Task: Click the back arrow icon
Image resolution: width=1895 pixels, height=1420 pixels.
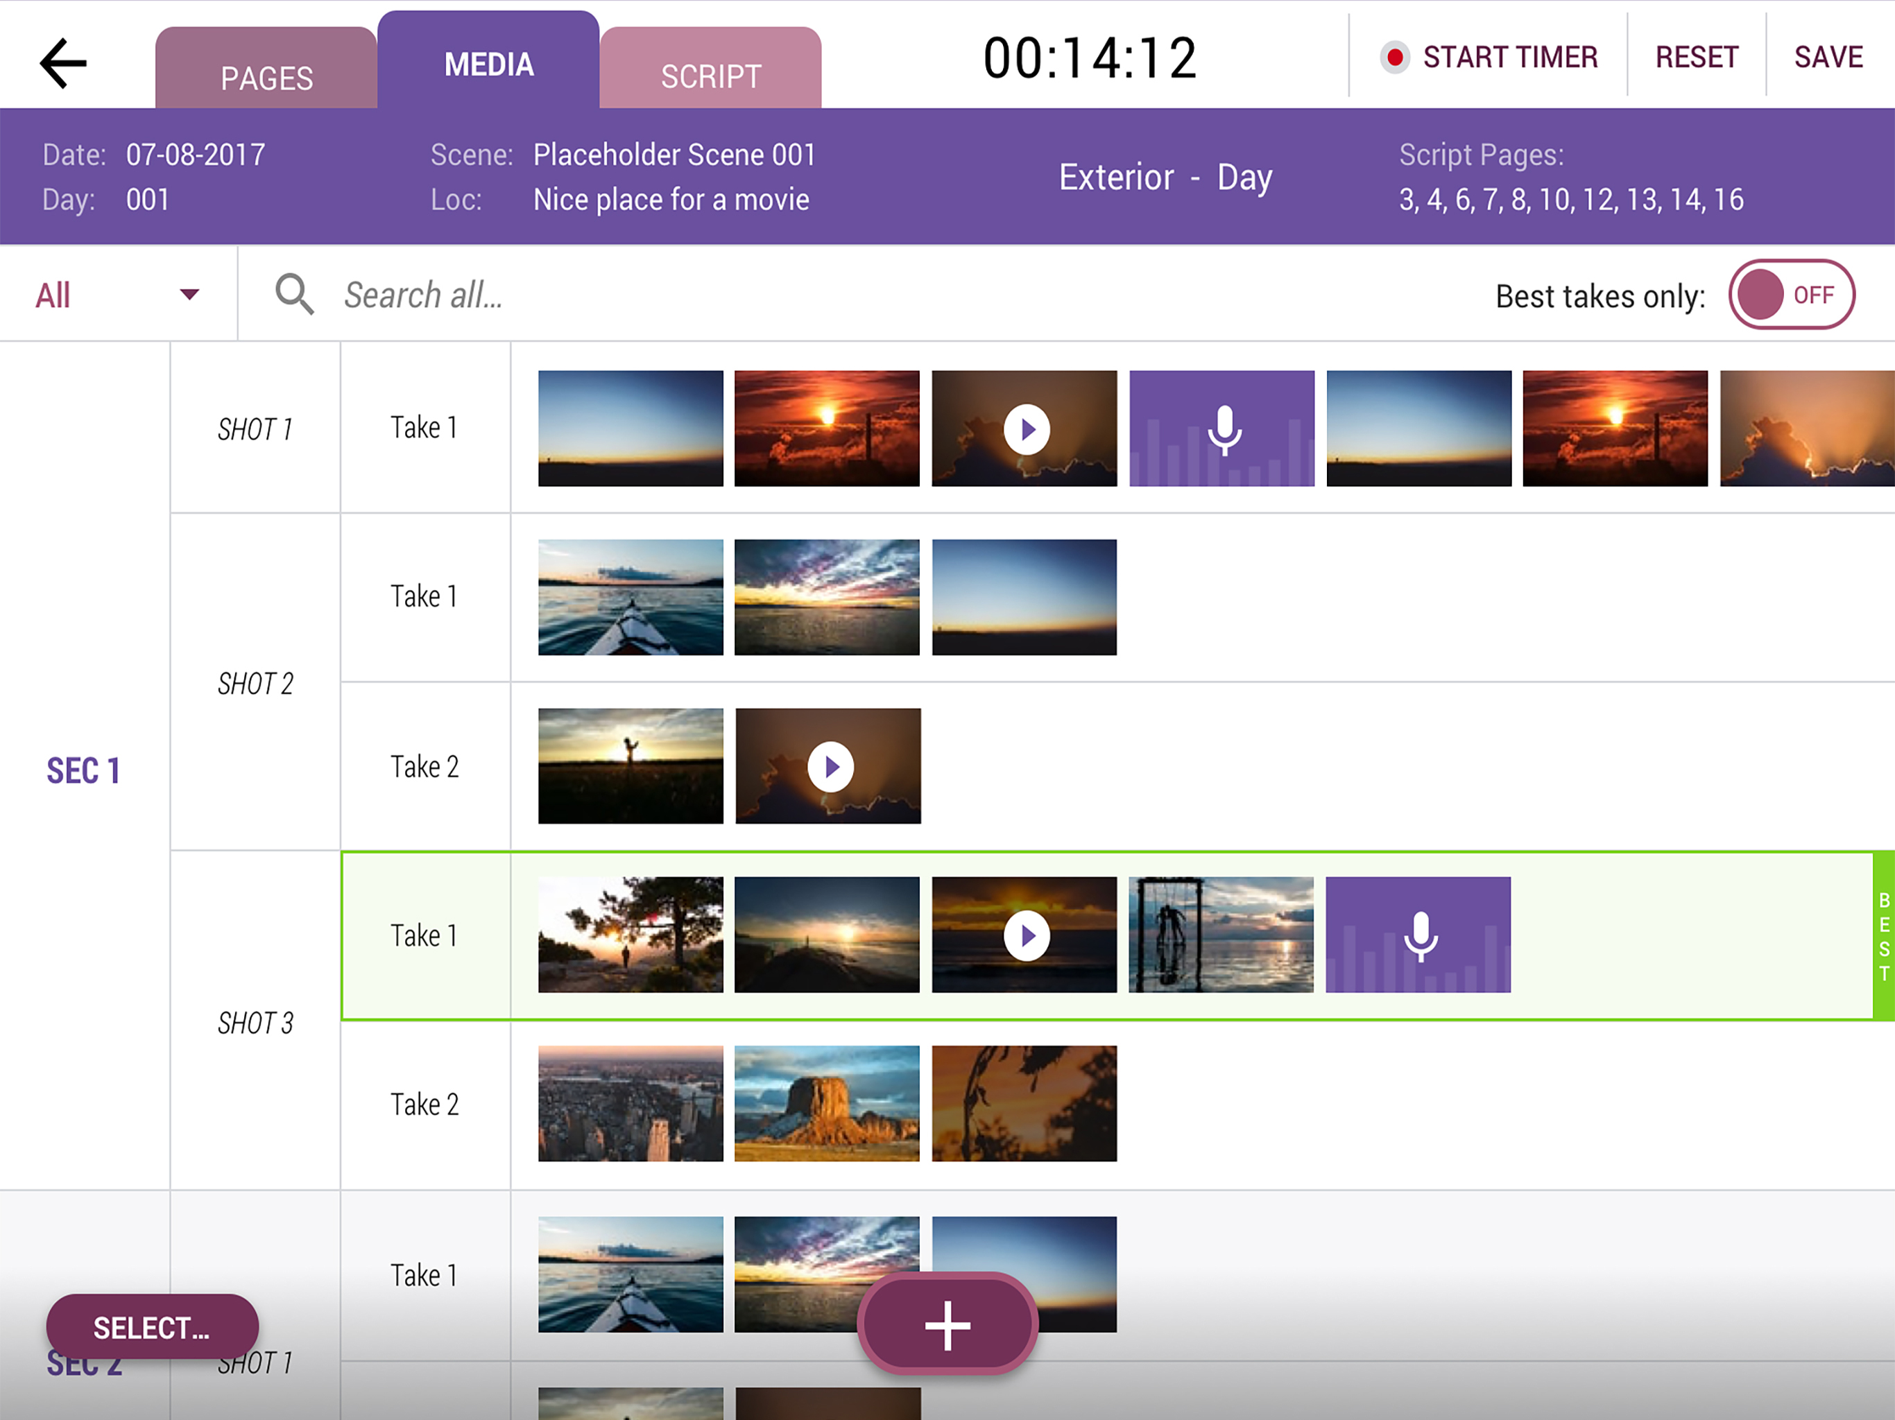Action: [63, 62]
